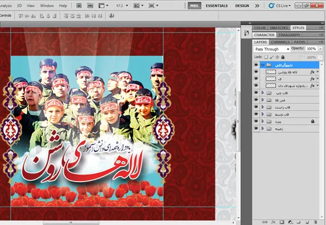Collapse the selected top layer group
Viewport: 326px width, 225px height.
click(x=263, y=65)
